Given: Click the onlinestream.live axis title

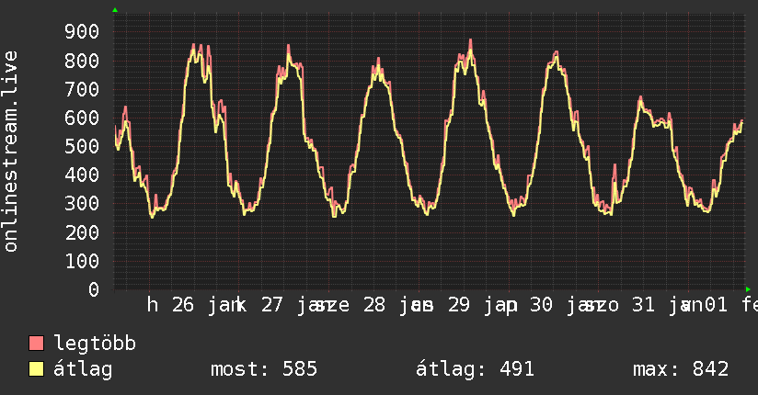Looking at the screenshot, I should [10, 152].
